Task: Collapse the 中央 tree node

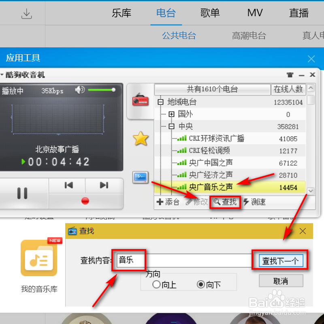Action: click(171, 126)
